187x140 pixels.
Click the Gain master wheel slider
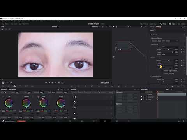(44, 114)
